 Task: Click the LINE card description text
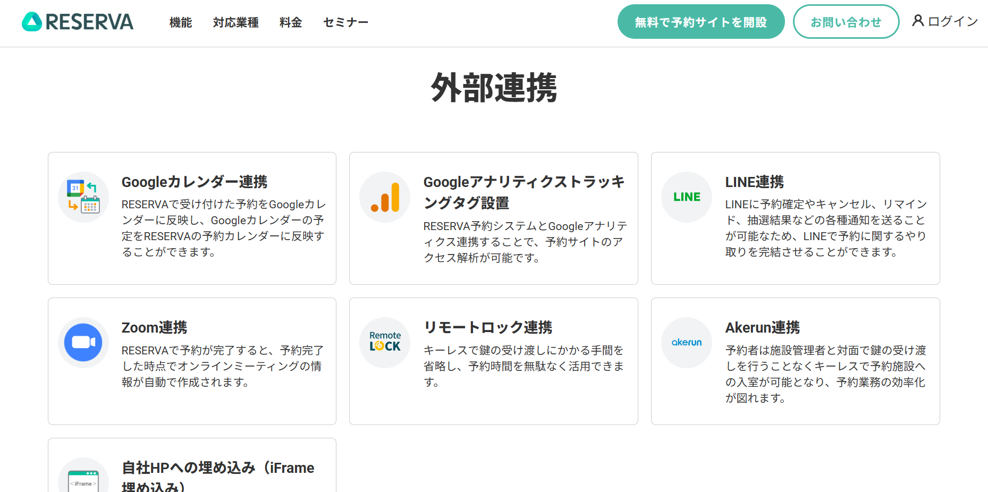point(826,228)
